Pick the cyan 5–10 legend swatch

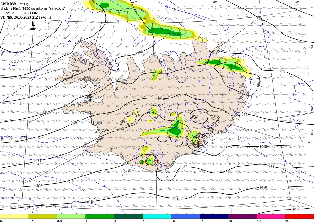(x=157, y=216)
